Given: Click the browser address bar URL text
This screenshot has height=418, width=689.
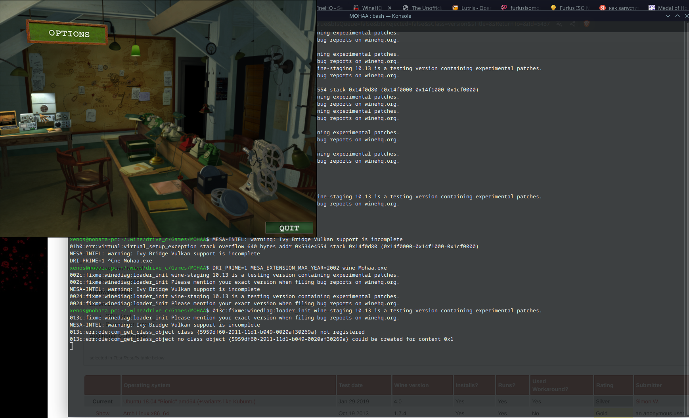Looking at the screenshot, I should point(433,24).
